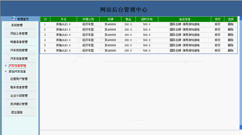Image resolution: width=242 pixels, height=135 pixels.
Task: Open the 特惠信息管理 menu
Action: (x=19, y=42)
